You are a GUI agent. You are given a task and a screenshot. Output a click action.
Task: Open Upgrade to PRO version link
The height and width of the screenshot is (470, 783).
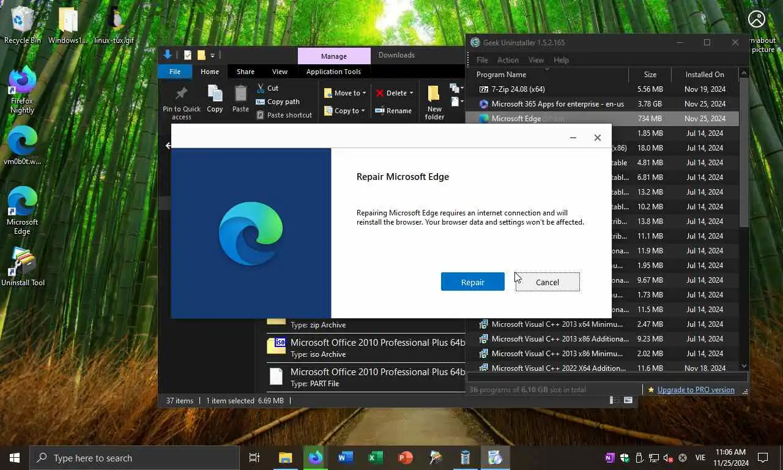pos(696,389)
